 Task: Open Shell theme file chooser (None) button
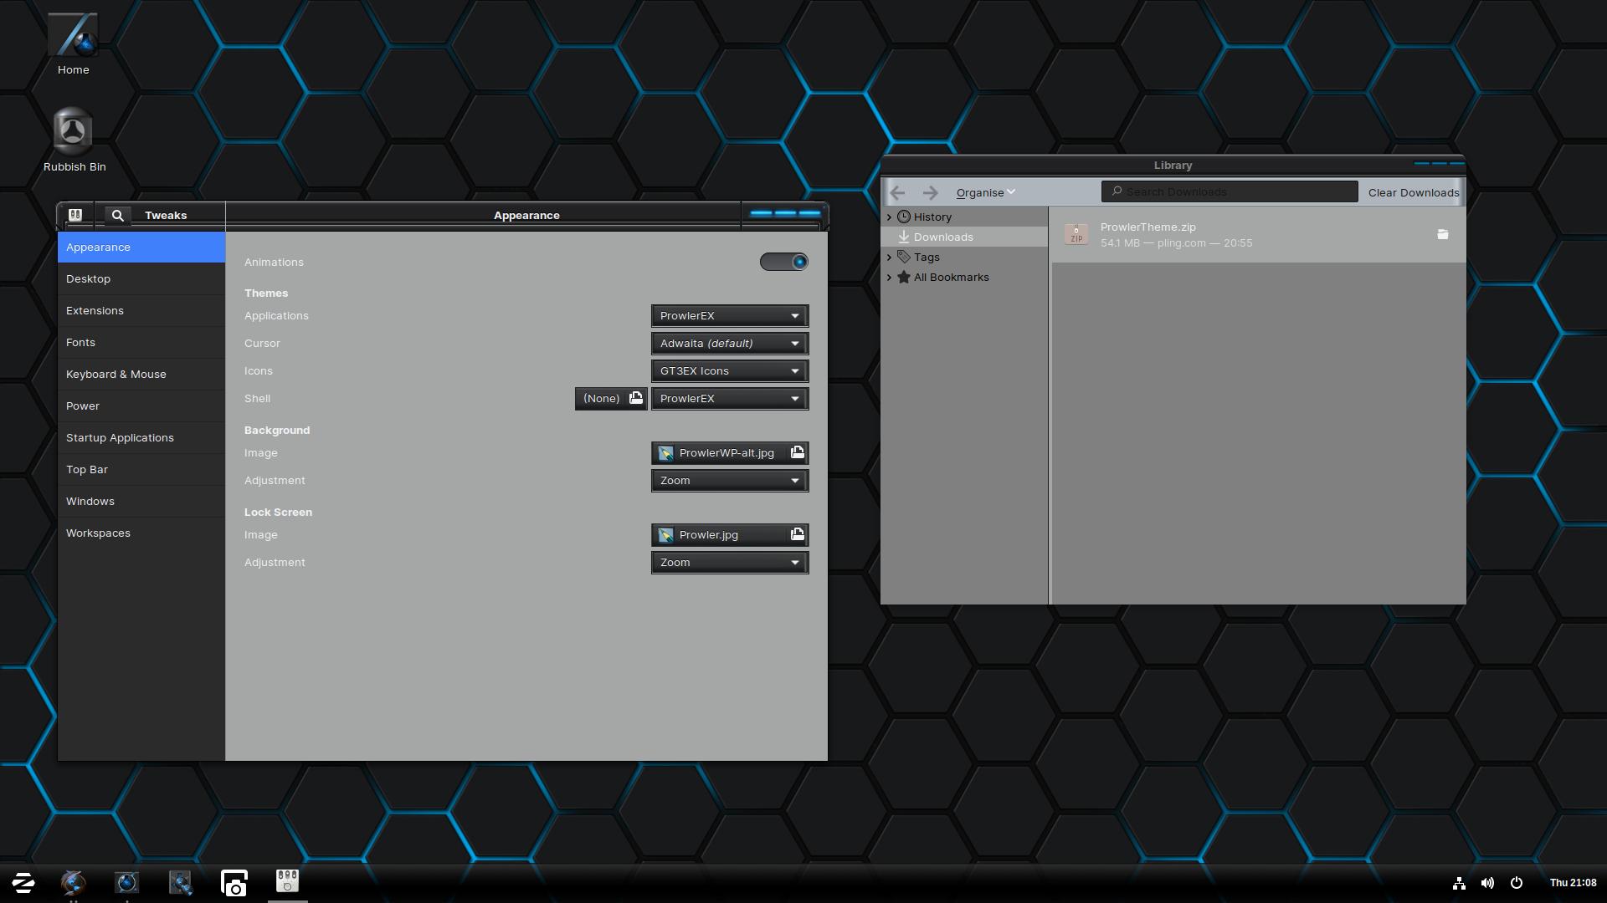[611, 399]
